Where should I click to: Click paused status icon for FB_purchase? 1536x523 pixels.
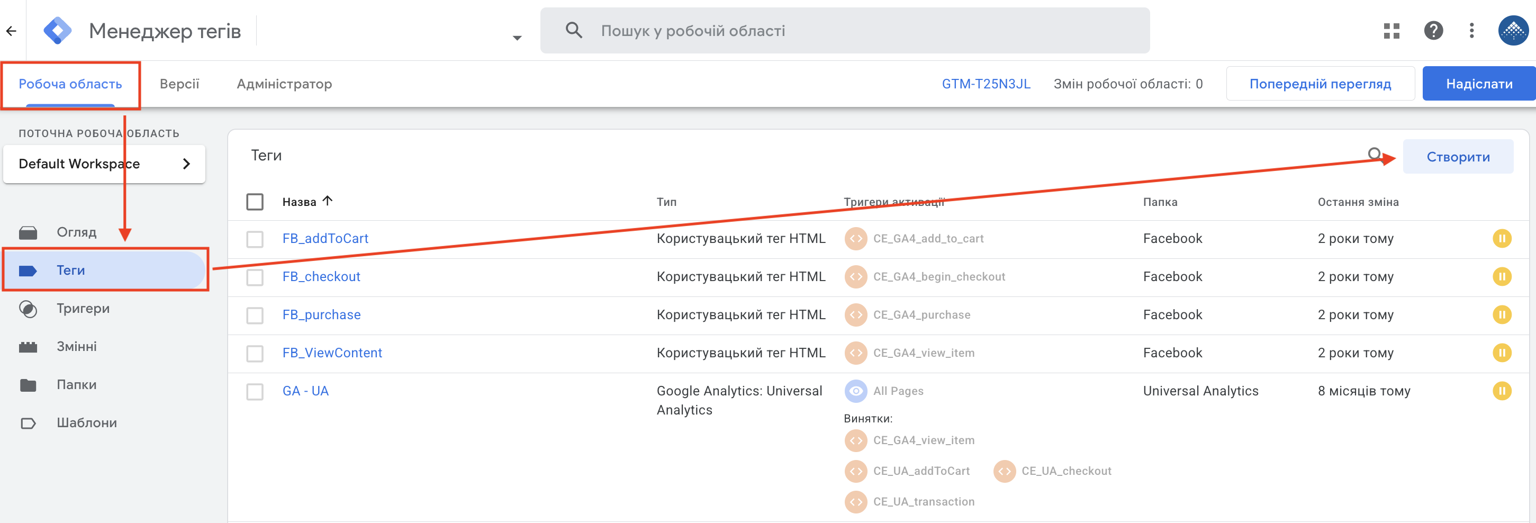coord(1502,315)
